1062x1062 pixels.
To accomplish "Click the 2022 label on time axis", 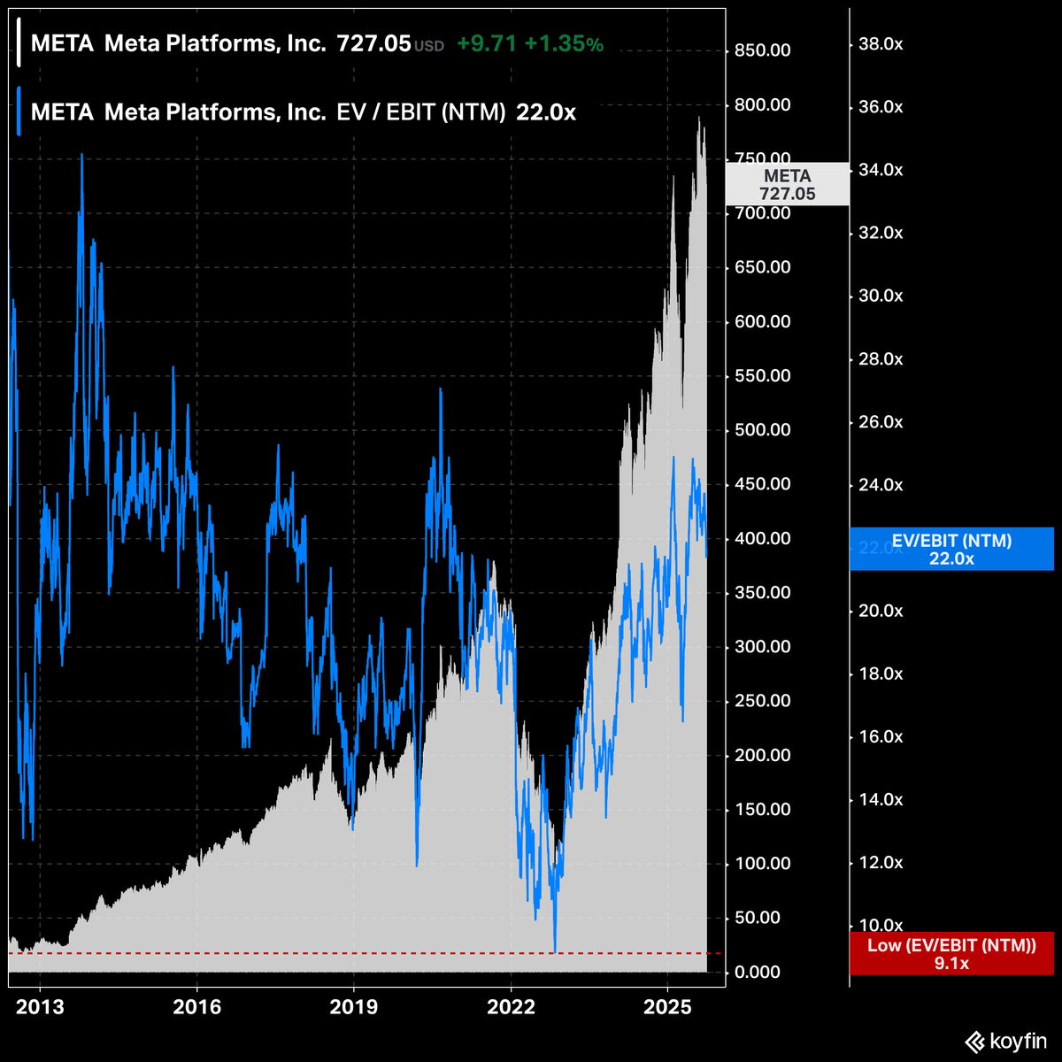I will 511,1007.
